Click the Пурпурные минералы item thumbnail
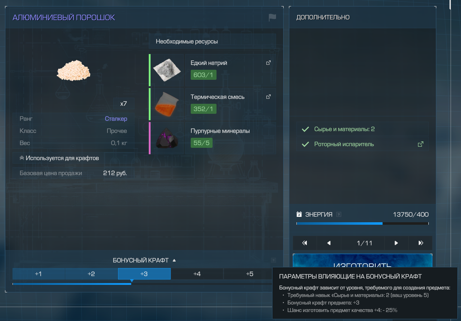 click(167, 138)
